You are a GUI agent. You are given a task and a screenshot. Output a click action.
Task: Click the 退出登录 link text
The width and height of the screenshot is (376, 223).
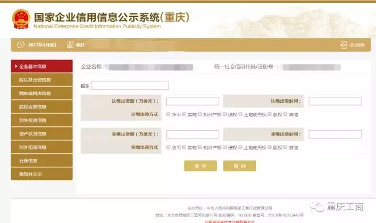[357, 45]
